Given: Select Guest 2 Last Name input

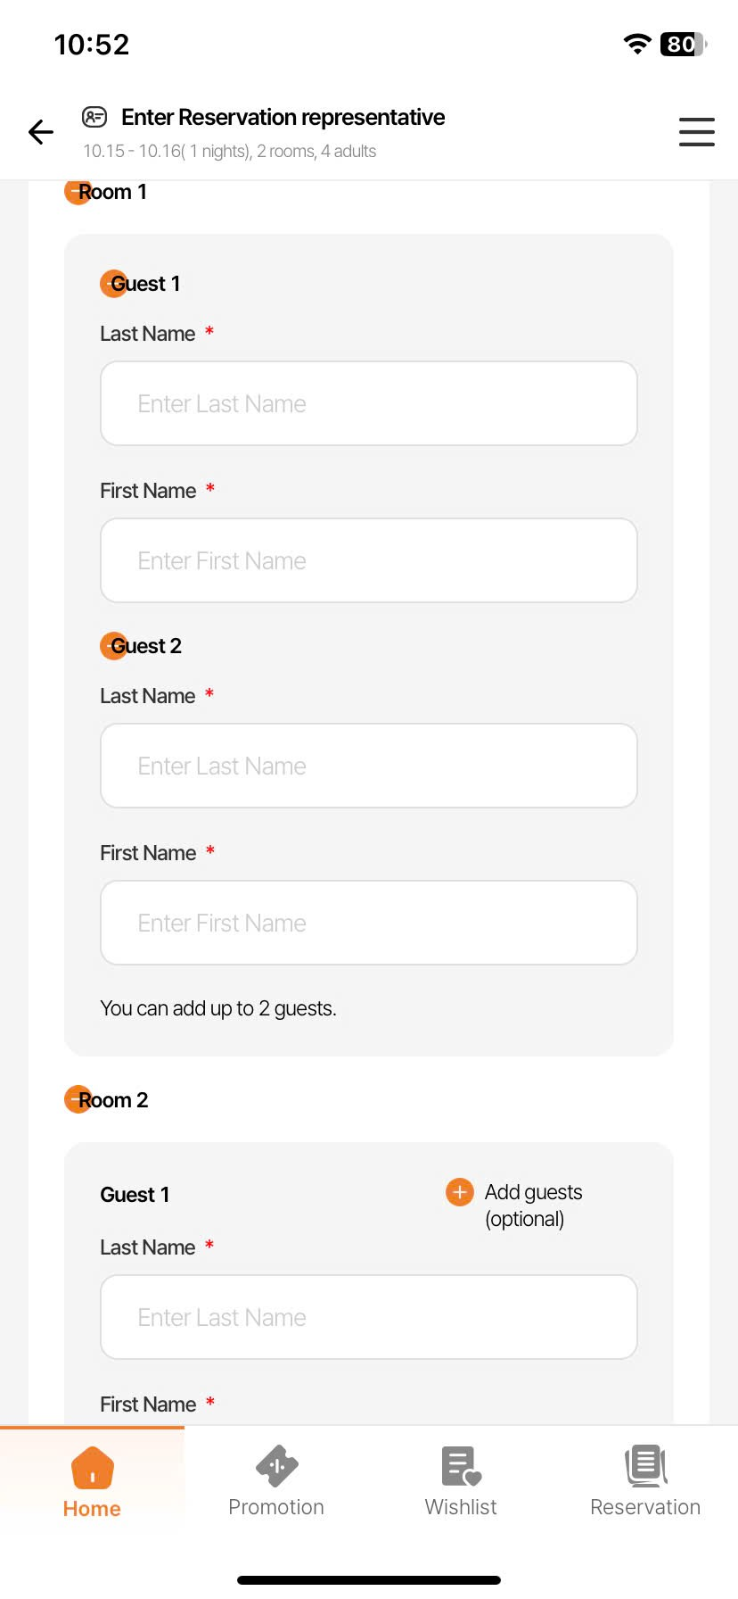Looking at the screenshot, I should tap(369, 766).
